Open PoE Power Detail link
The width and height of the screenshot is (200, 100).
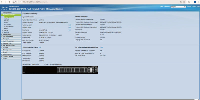point(102,48)
